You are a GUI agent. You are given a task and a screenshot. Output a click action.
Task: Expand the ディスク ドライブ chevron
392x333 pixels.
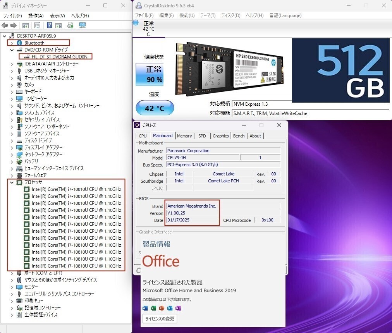(12, 141)
